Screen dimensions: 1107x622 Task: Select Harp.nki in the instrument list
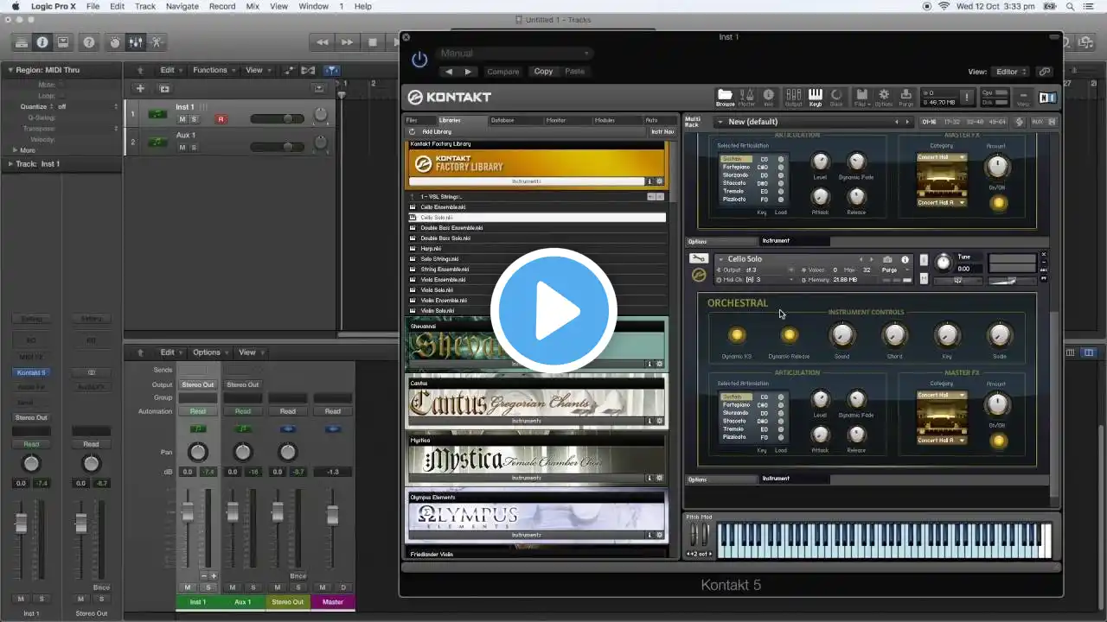(x=431, y=249)
